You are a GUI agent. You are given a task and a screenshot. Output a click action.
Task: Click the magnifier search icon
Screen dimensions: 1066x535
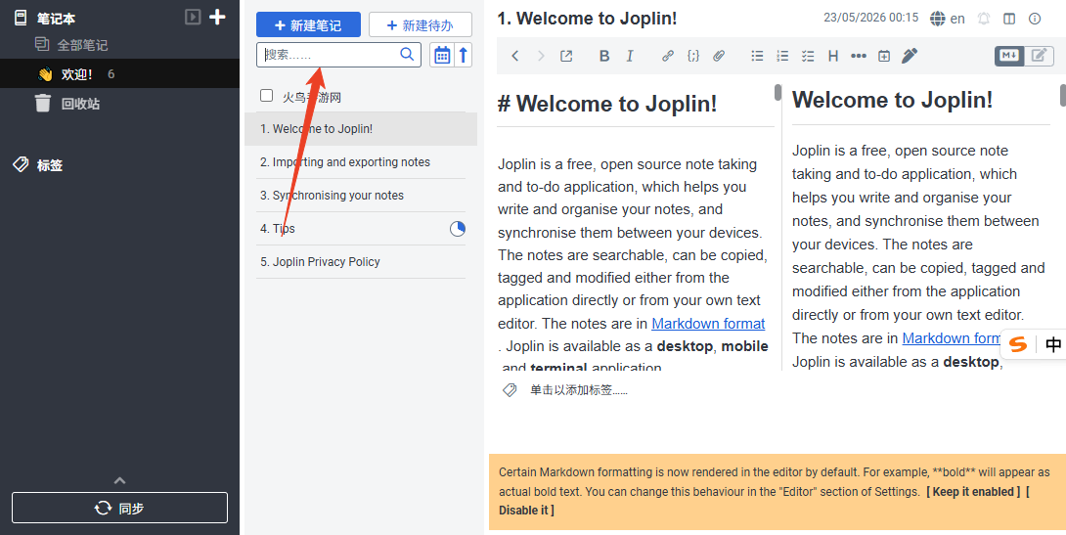coord(407,55)
